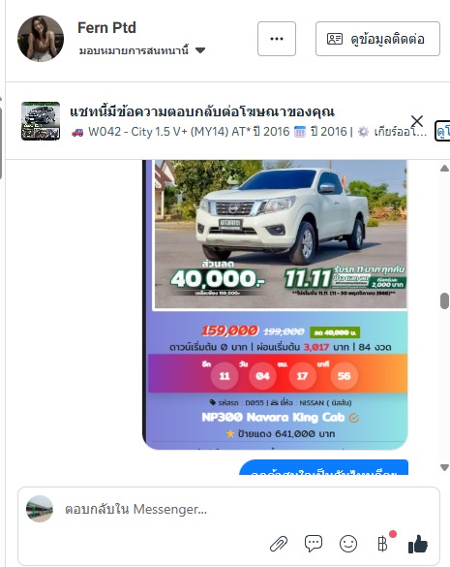This screenshot has width=450, height=567.
Task: Open the Nissan Navara truck photo
Action: click(281, 234)
